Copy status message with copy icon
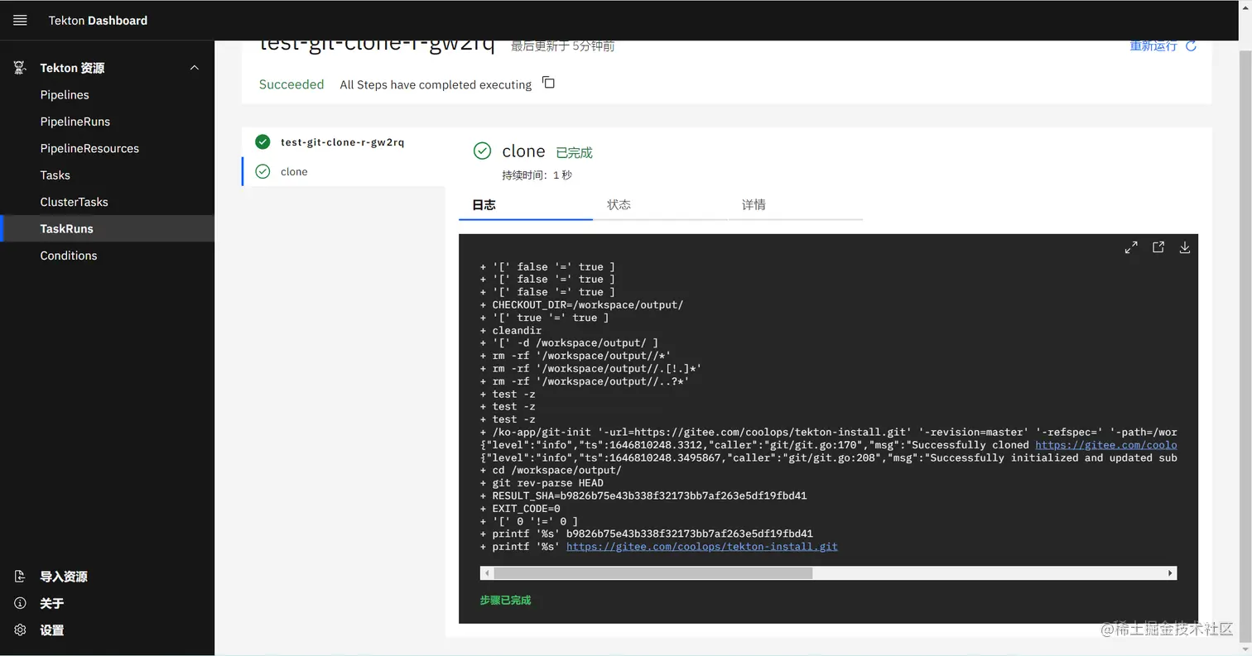 548,83
